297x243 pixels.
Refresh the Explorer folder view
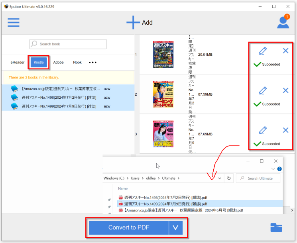[229, 178]
